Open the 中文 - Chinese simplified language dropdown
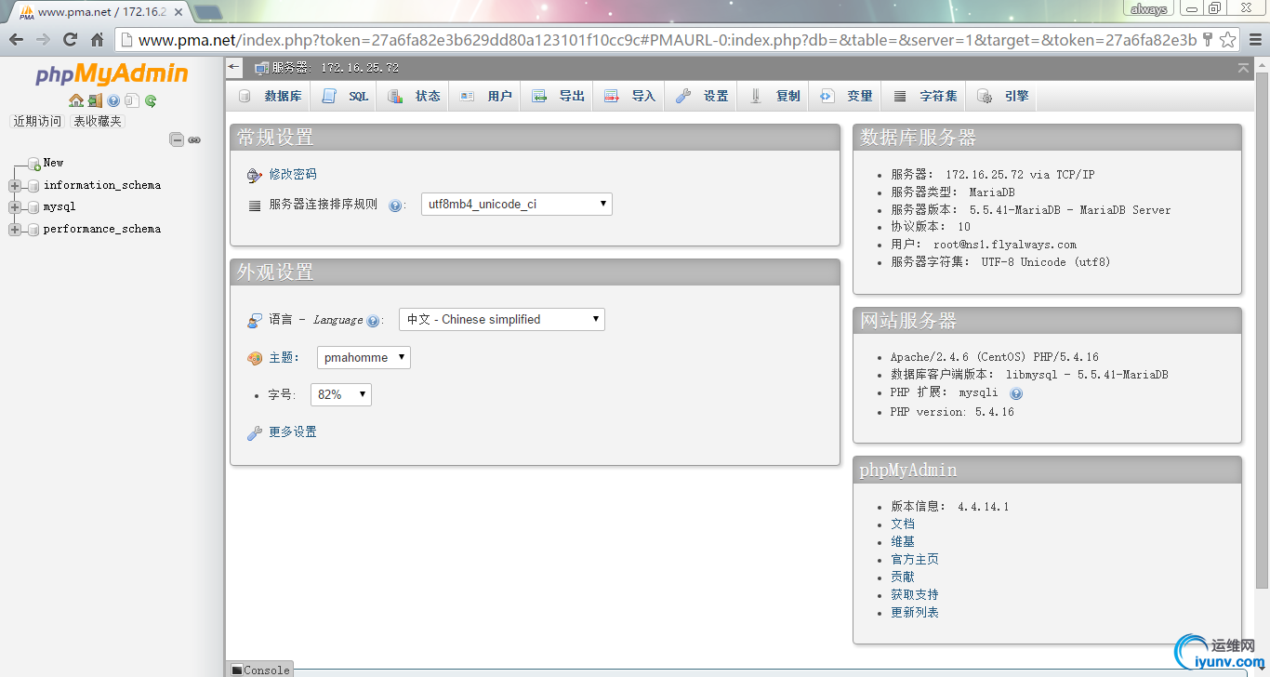 click(x=502, y=319)
